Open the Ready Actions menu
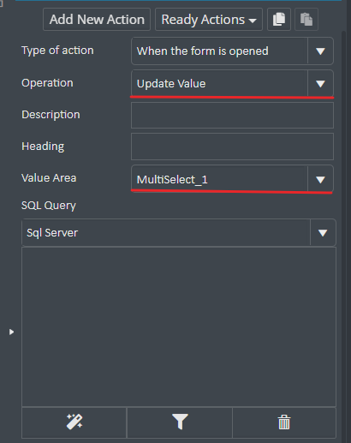Image resolution: width=351 pixels, height=443 pixels. 209,20
